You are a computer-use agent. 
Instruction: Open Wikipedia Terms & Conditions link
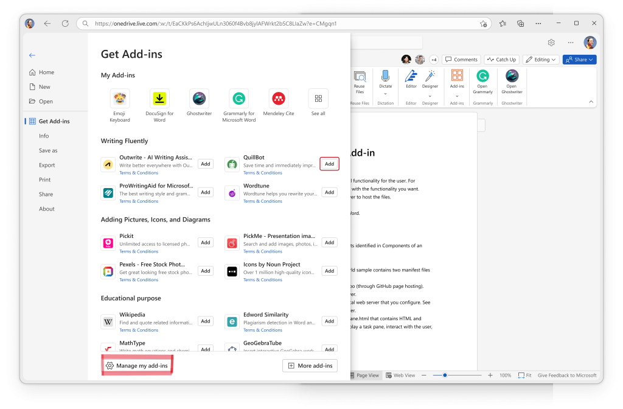pos(139,330)
